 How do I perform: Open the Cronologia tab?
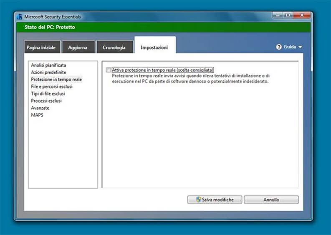point(115,47)
